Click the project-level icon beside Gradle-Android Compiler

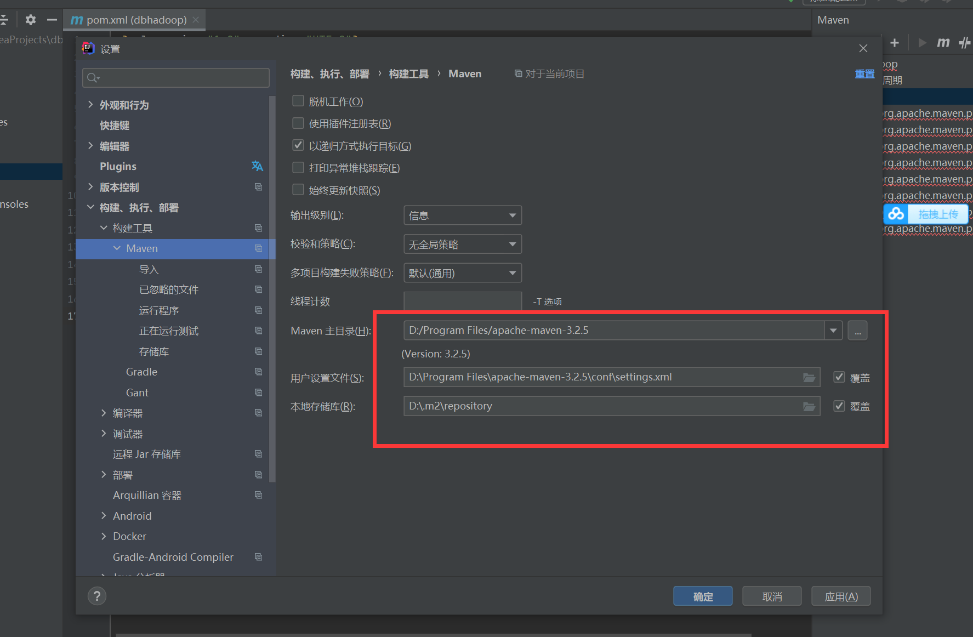click(259, 557)
